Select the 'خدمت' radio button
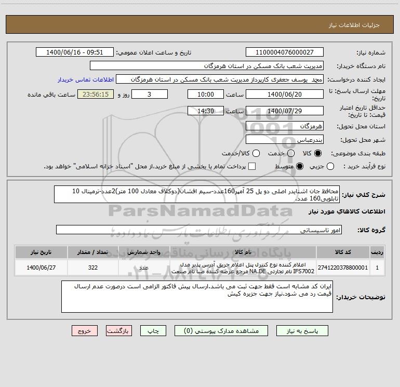 [290, 153]
